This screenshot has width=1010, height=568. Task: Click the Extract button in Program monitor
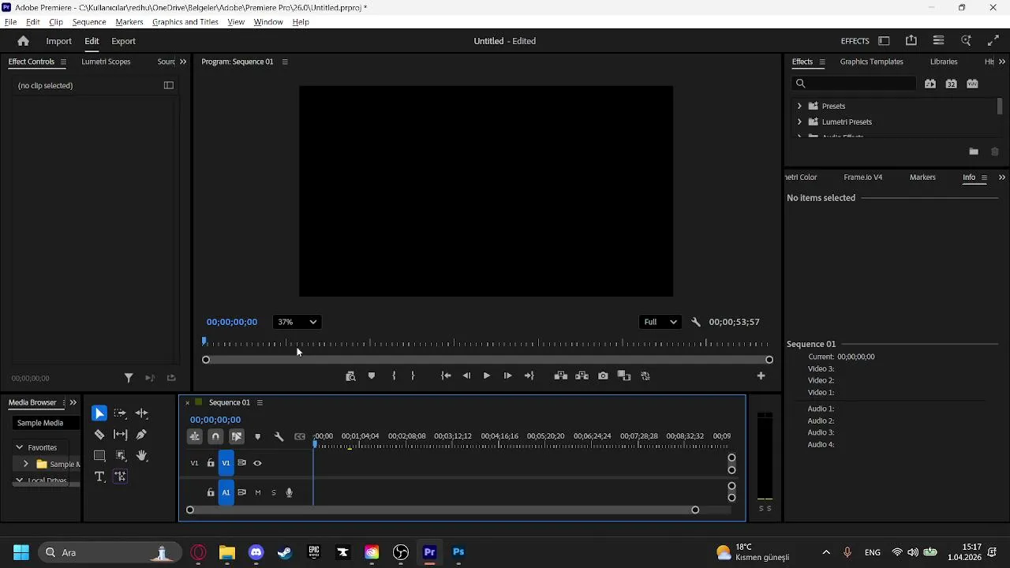coord(582,376)
